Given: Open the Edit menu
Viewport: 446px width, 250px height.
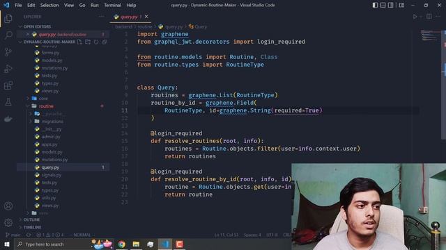Looking at the screenshot, I should tap(31, 5).
